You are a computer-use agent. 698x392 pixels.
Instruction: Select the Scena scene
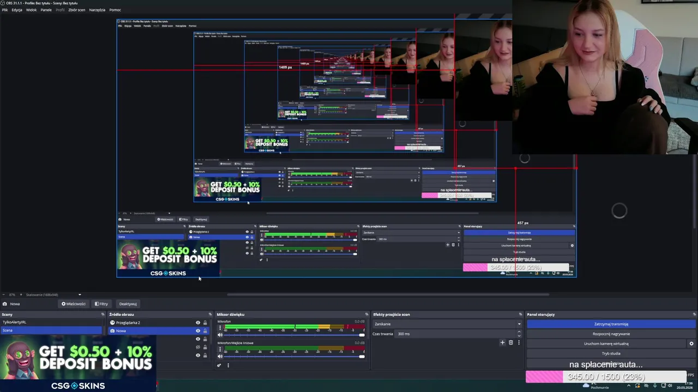52,330
